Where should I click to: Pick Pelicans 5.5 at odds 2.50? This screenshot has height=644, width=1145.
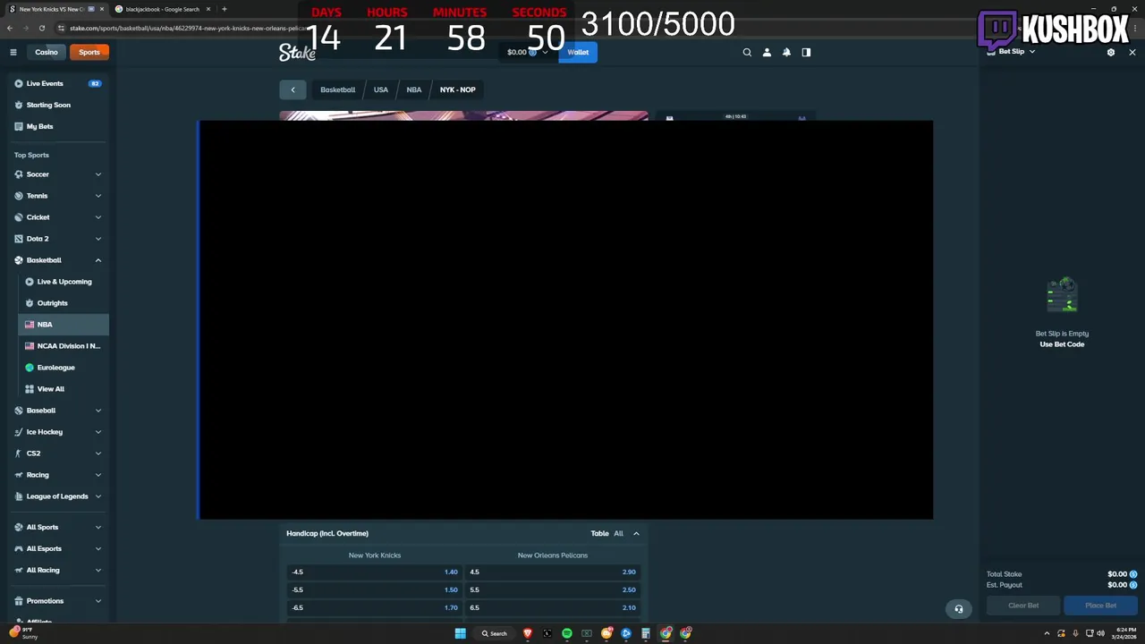[x=553, y=589]
